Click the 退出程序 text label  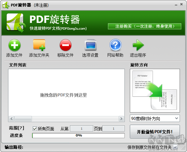click(x=138, y=55)
